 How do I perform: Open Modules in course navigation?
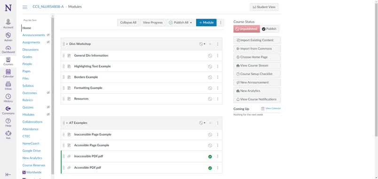tap(29, 115)
